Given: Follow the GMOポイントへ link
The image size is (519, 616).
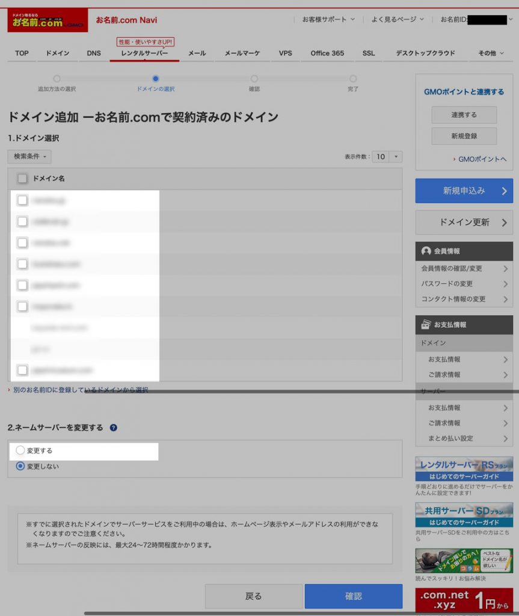Looking at the screenshot, I should 482,159.
